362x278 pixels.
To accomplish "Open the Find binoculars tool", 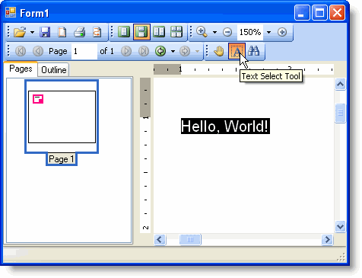I will pyautogui.click(x=254, y=51).
